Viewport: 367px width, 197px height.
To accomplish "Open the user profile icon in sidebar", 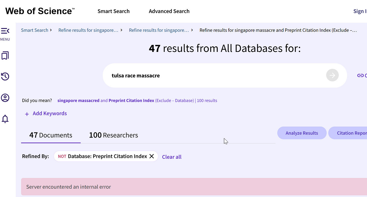I will 5,98.
